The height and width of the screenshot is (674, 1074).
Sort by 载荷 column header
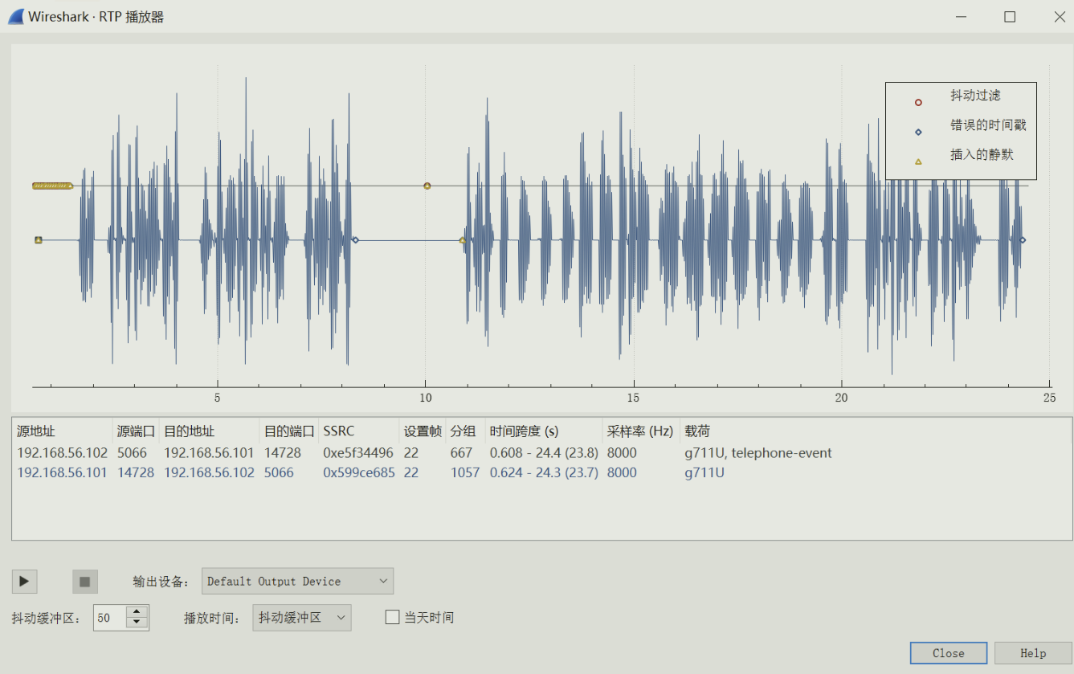click(876, 431)
